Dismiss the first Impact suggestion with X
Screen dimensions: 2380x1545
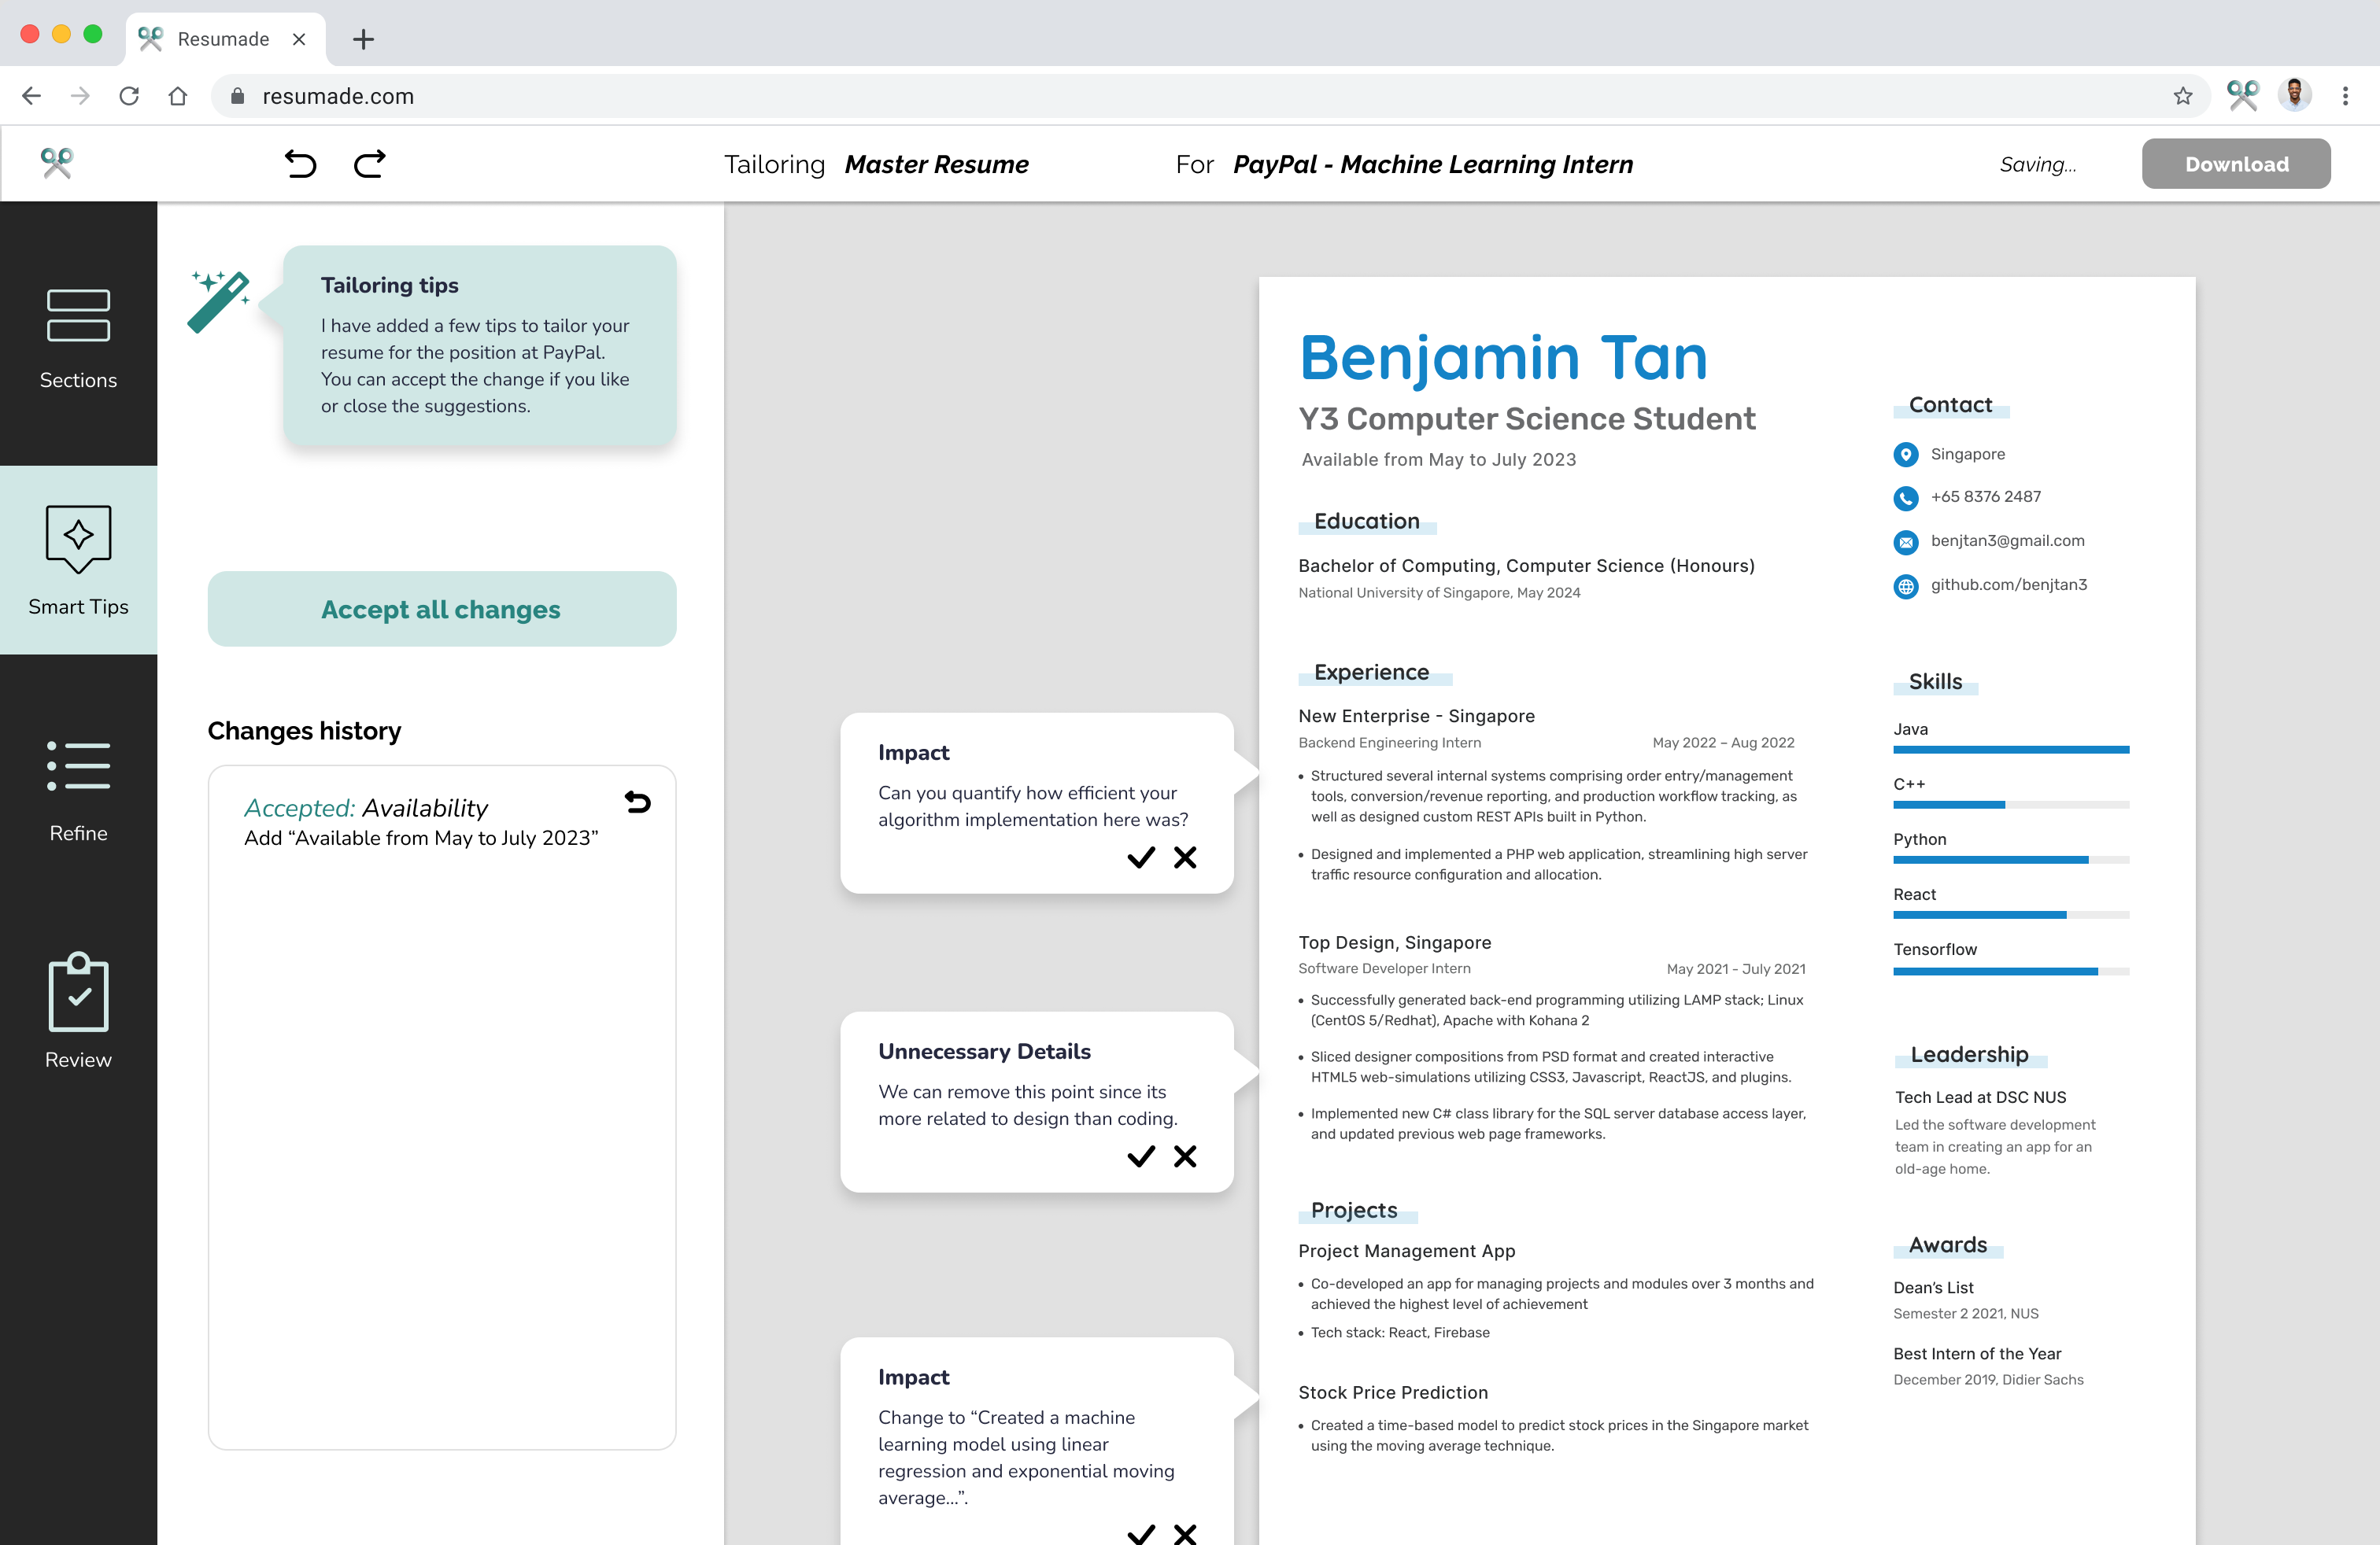(1185, 857)
